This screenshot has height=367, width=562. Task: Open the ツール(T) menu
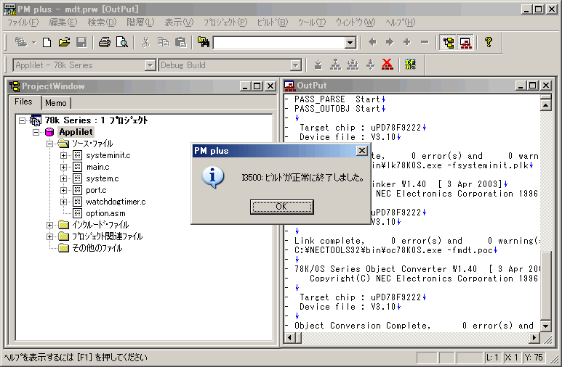click(312, 22)
